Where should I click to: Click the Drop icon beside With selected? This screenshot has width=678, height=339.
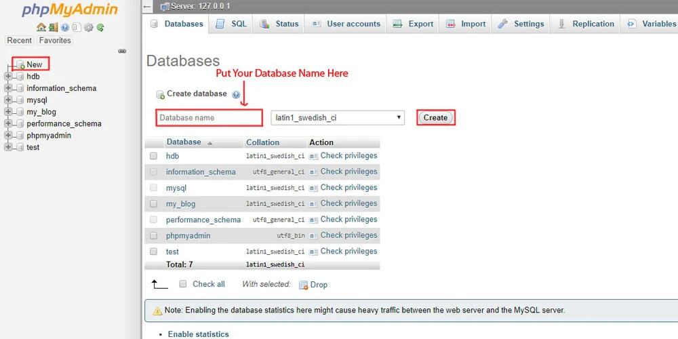[x=304, y=285]
